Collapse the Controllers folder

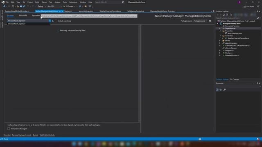coord(220,36)
